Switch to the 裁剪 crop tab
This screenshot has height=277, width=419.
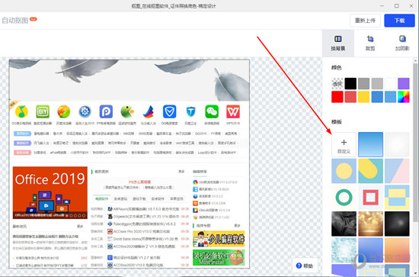pyautogui.click(x=370, y=43)
